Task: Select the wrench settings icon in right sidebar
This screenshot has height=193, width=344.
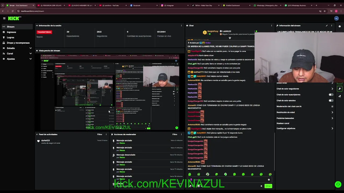Action: (x=340, y=89)
